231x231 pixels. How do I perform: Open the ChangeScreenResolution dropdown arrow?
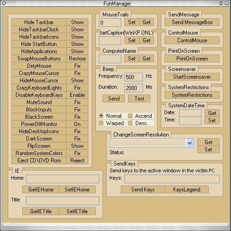pos(190,143)
